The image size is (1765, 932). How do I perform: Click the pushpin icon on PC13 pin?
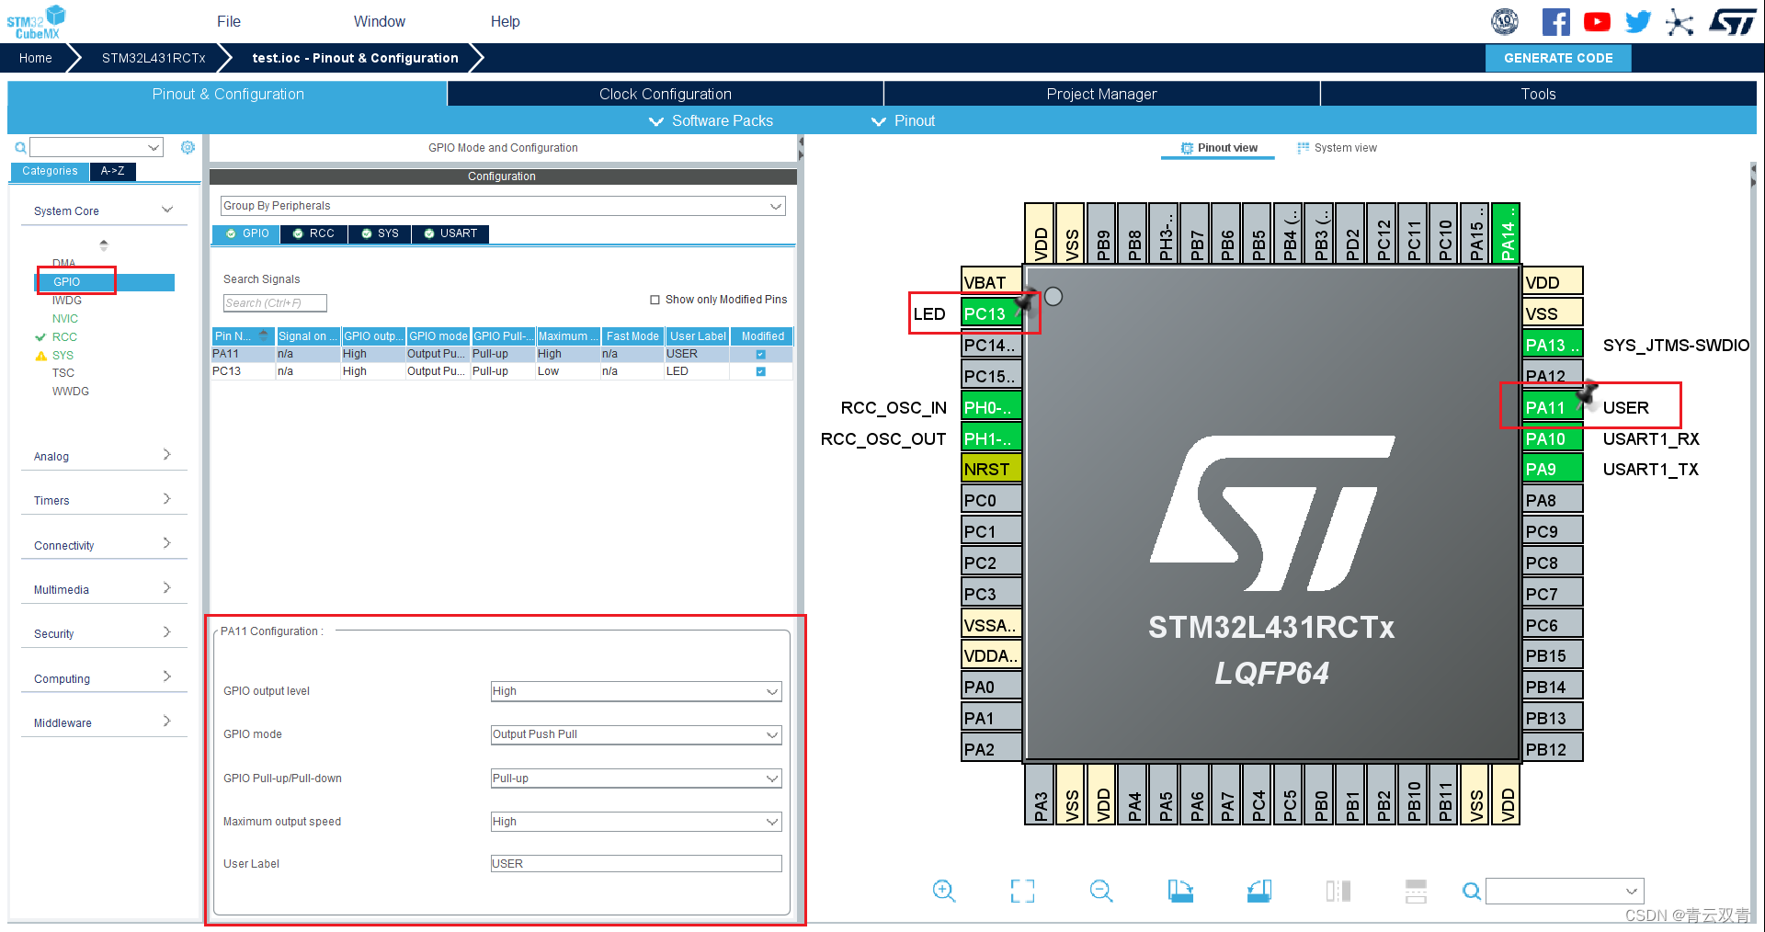tap(1026, 301)
